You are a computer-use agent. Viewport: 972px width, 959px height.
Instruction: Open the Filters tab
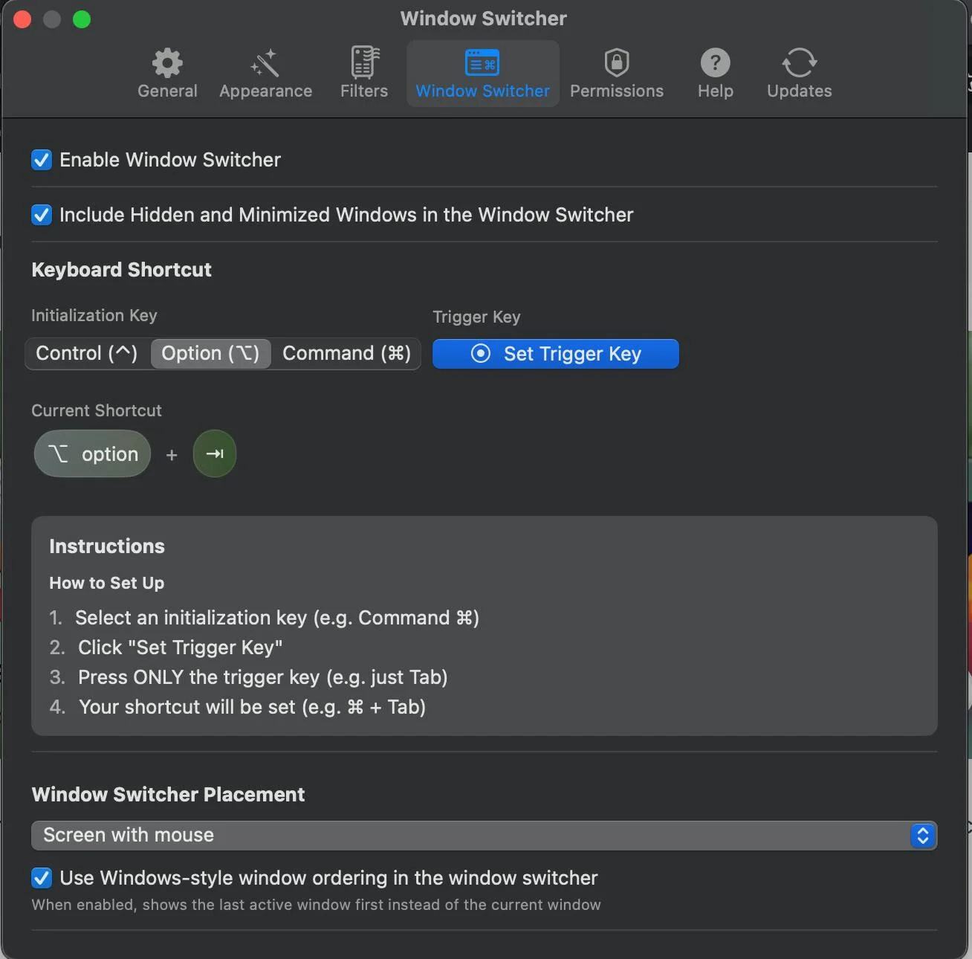364,74
